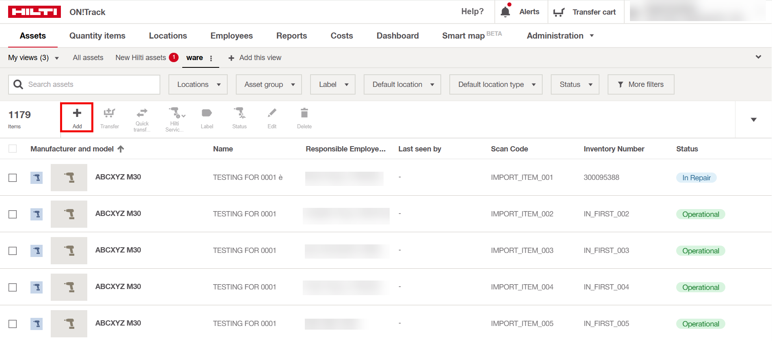This screenshot has width=772, height=341.
Task: Click the tool type icon for IMPORT_ITEM_001
Action: pyautogui.click(x=37, y=177)
